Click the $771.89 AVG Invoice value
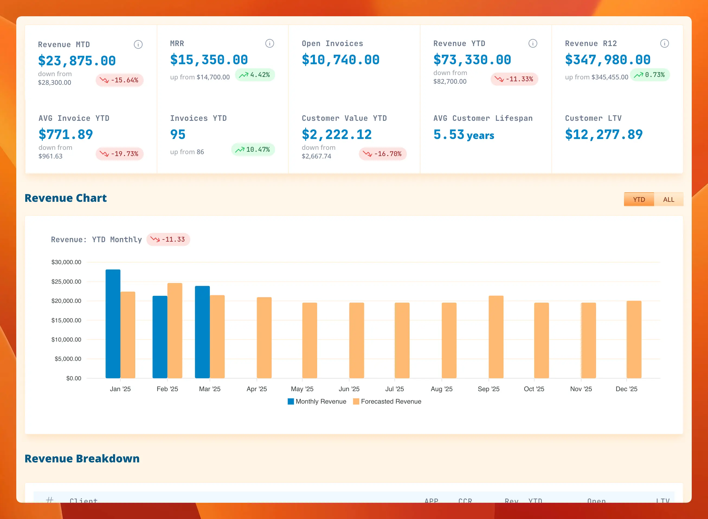This screenshot has height=519, width=708. click(x=66, y=134)
